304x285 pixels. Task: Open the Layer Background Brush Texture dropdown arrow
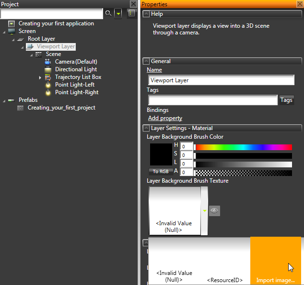(204, 210)
